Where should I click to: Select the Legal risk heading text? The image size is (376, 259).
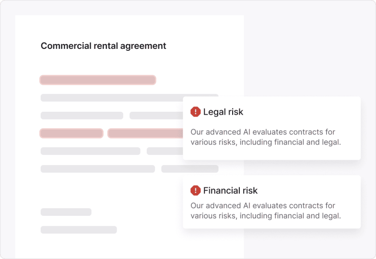click(223, 112)
